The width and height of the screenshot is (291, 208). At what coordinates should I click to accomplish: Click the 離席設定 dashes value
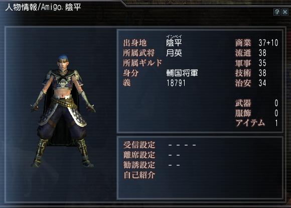coord(174,155)
